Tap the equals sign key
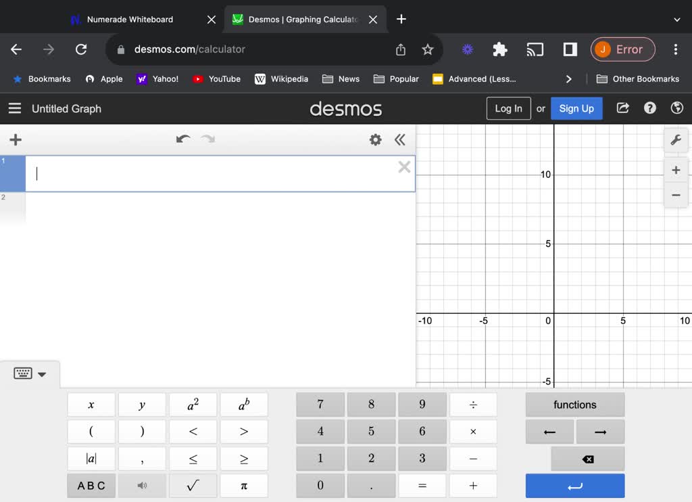The width and height of the screenshot is (692, 502). coord(422,486)
